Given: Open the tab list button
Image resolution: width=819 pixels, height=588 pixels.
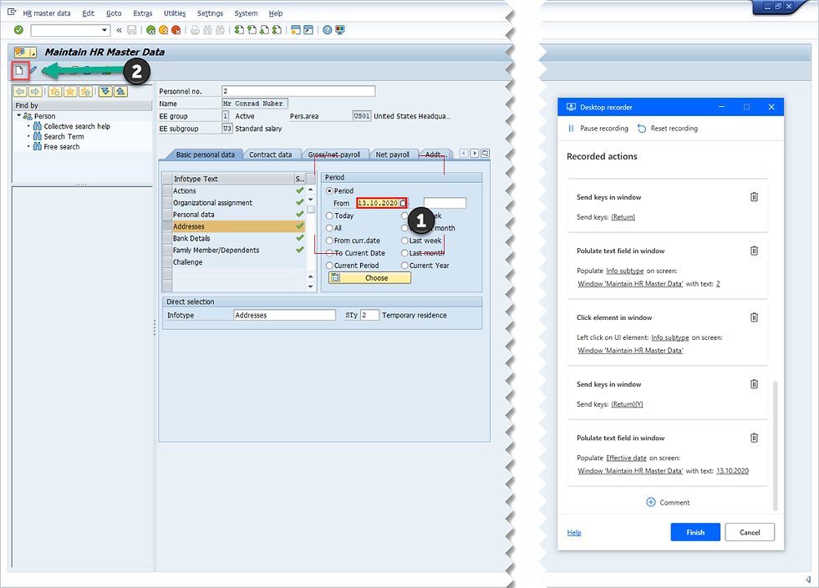Looking at the screenshot, I should tap(486, 153).
